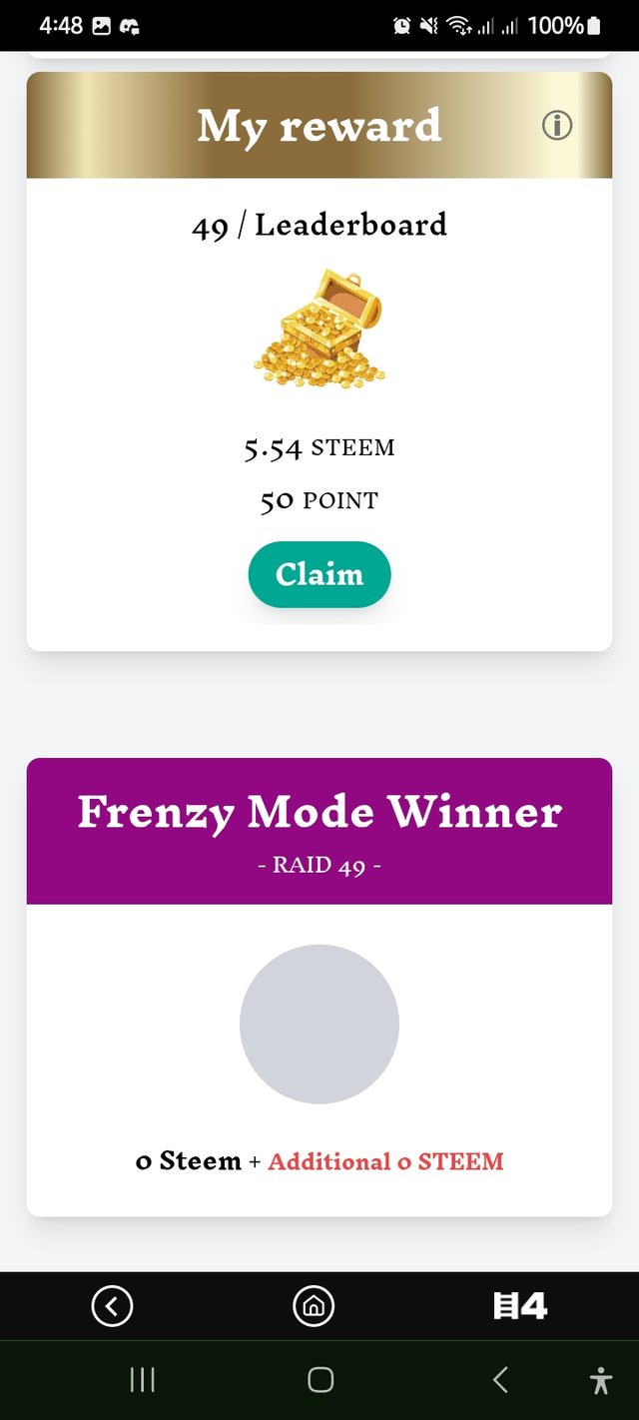Tap the red Additional 0 STEEM text
639x1420 pixels.
[x=385, y=1161]
